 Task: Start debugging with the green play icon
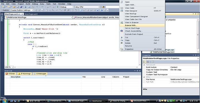(58, 7)
